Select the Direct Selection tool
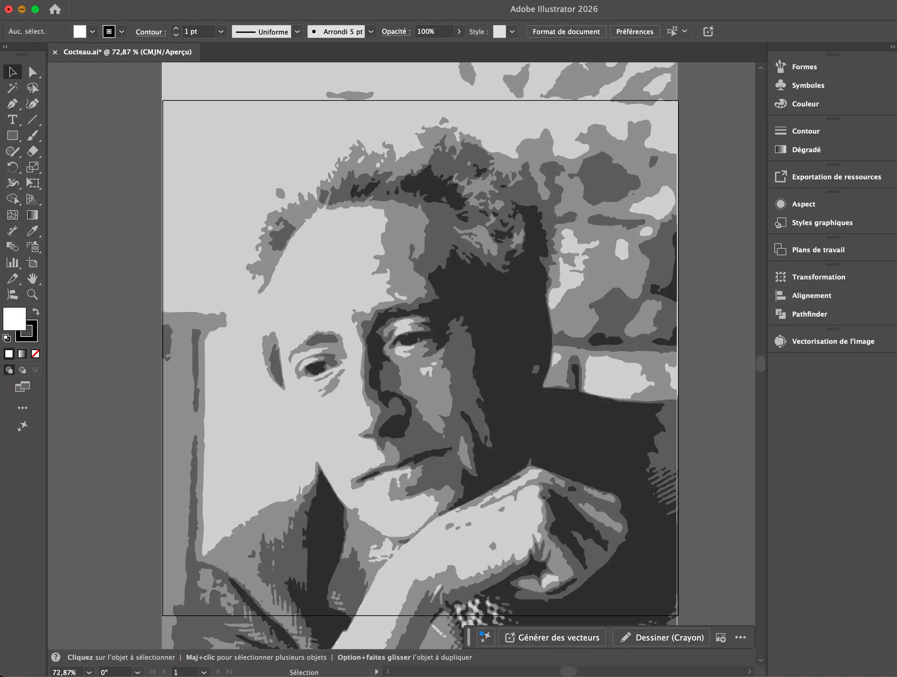Screen dimensions: 897x677 coord(32,72)
